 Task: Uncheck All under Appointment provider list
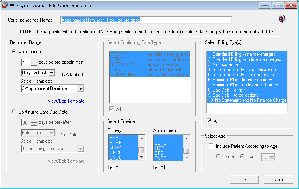(x=156, y=167)
